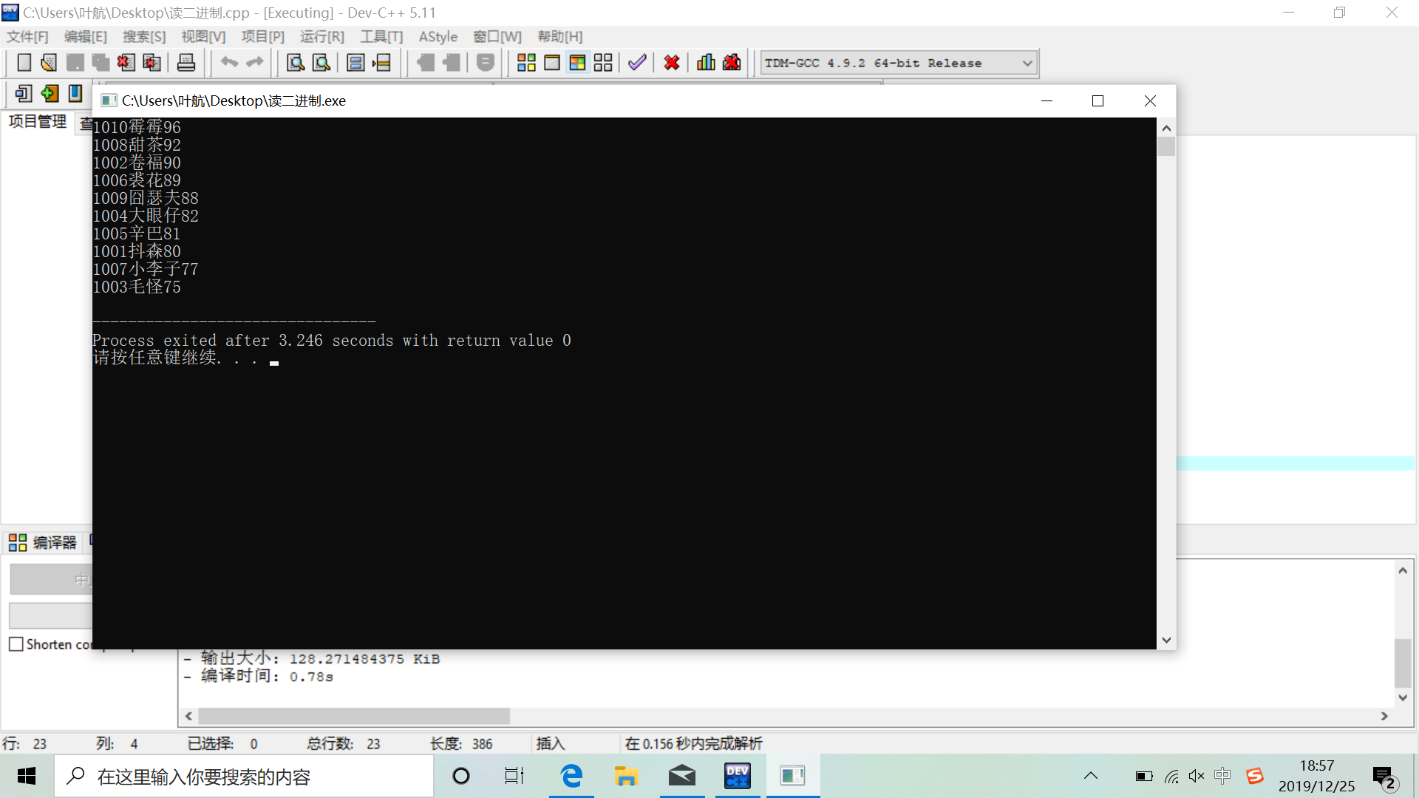1419x798 pixels.
Task: Click the Syntax Check checkmark icon
Action: click(x=637, y=63)
